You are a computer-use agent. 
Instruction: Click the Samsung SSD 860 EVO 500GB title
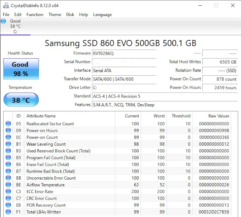tap(120, 43)
